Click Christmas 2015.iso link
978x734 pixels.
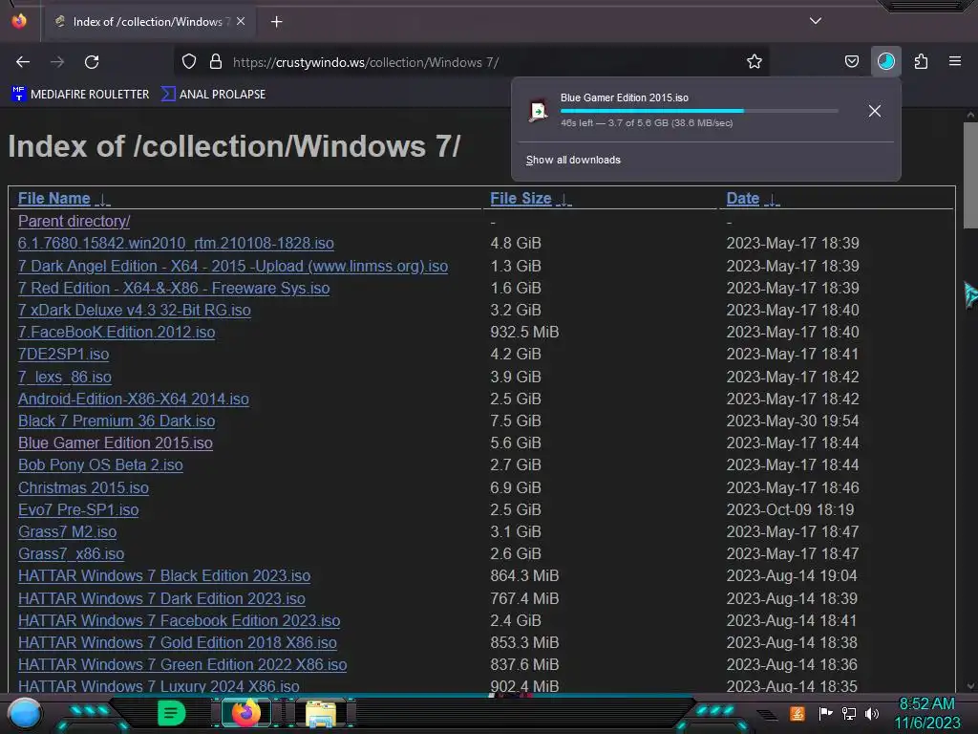(x=84, y=487)
